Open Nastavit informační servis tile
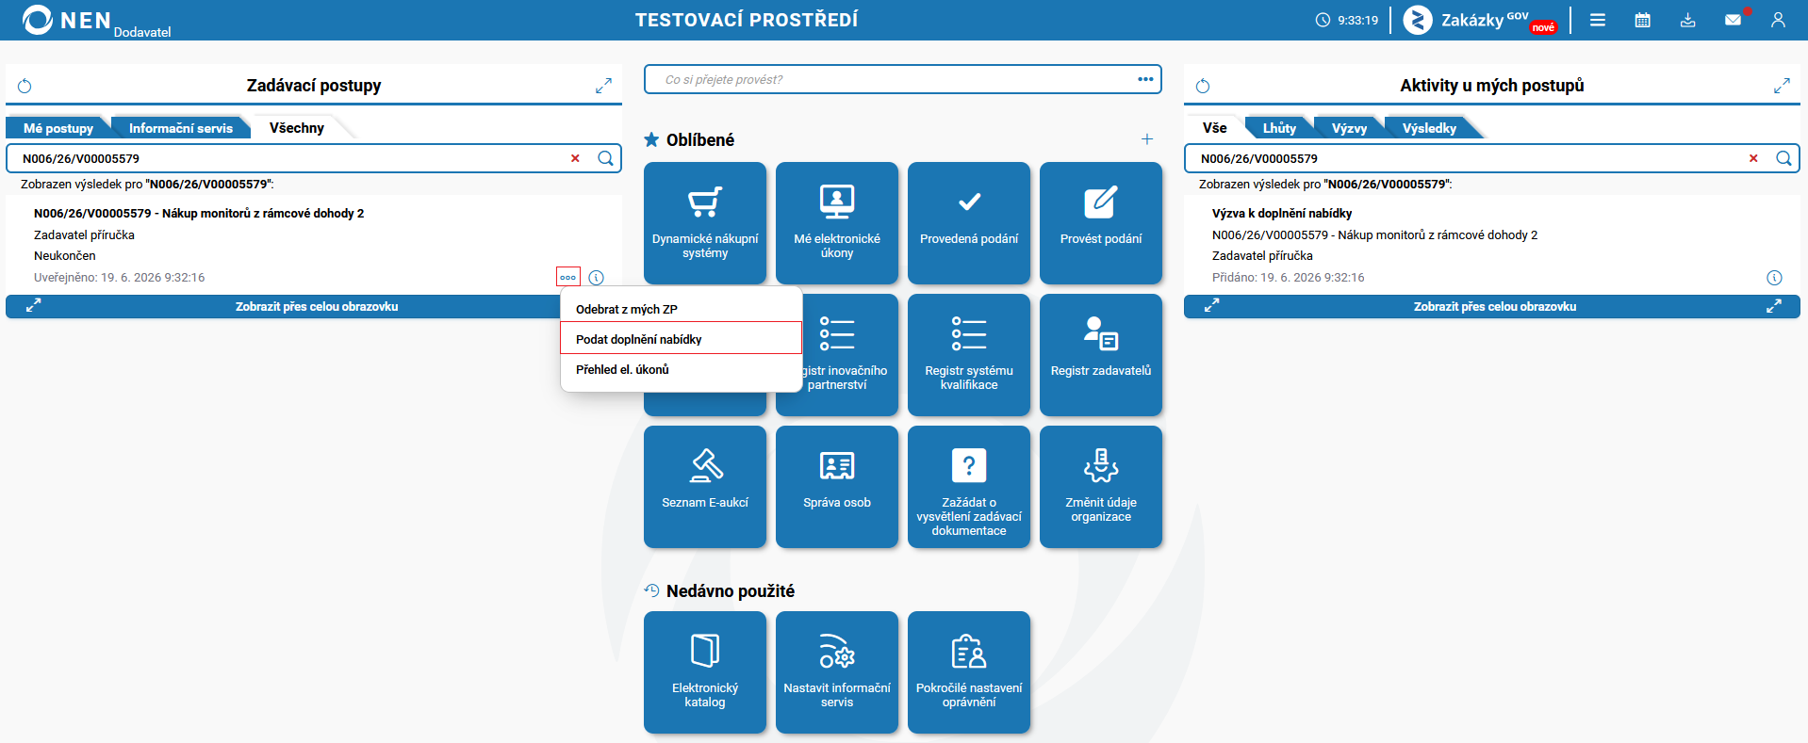Viewport: 1808px width, 743px height. 837,672
